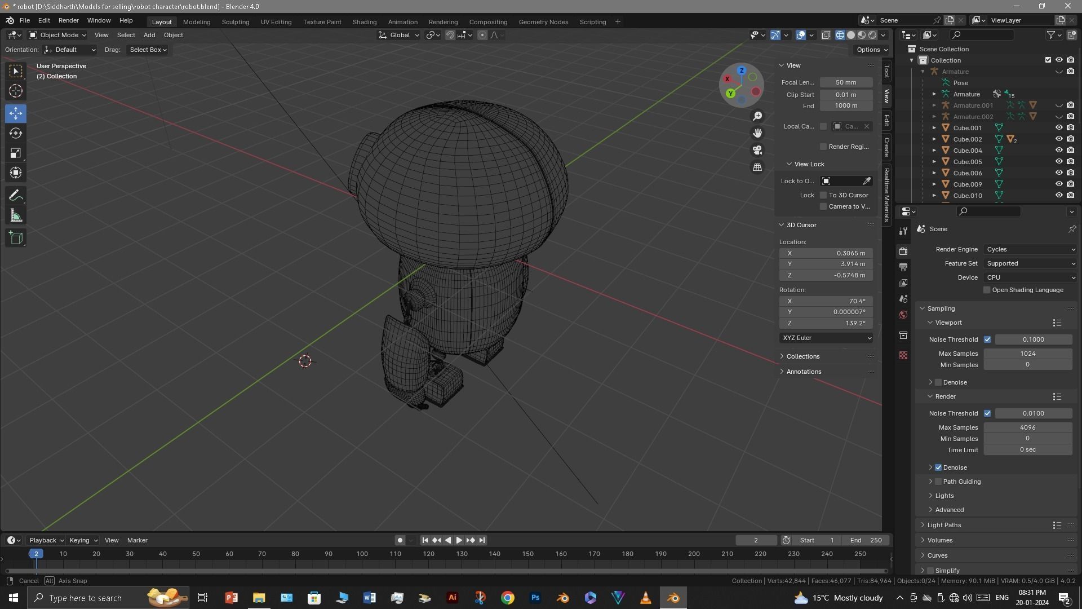Uncheck Render Noise Threshold checkbox
This screenshot has width=1082, height=609.
pos(987,413)
